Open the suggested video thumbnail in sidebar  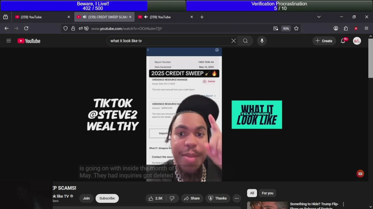(267, 206)
